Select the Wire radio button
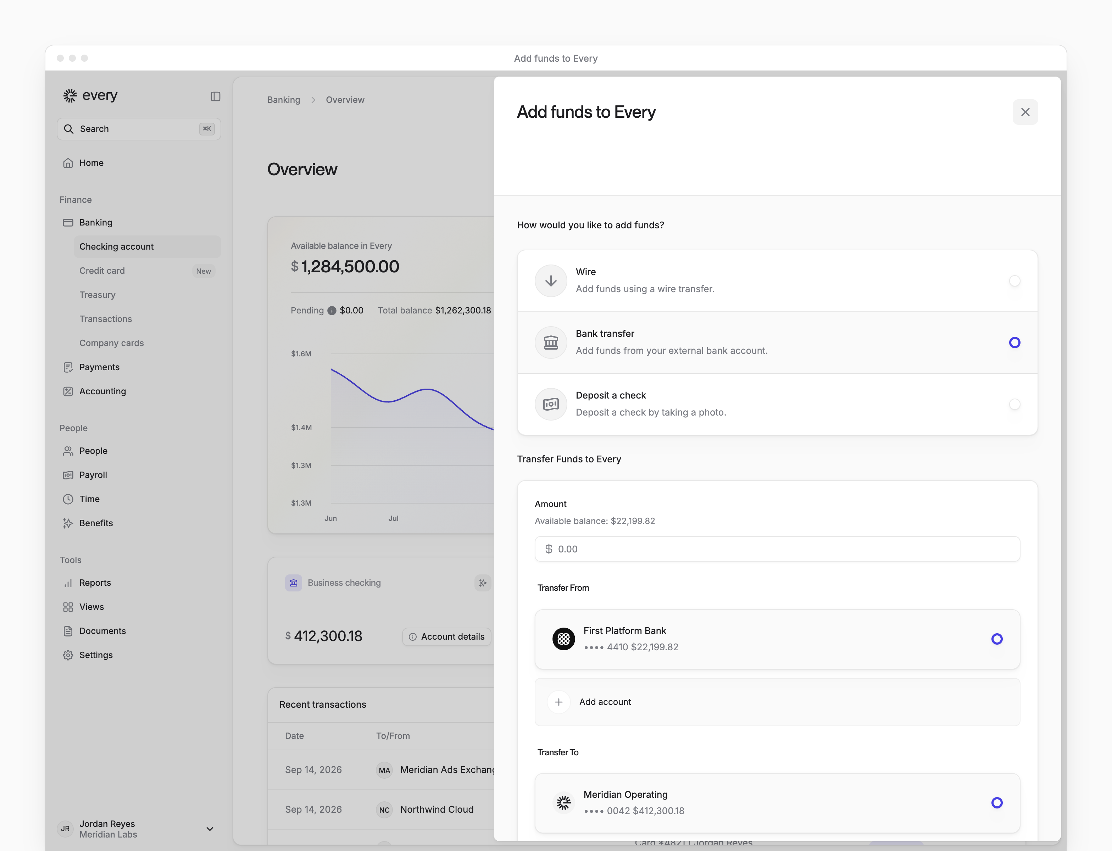The image size is (1112, 851). [x=1015, y=280]
